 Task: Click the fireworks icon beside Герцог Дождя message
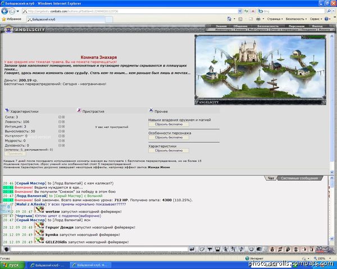[39, 225]
